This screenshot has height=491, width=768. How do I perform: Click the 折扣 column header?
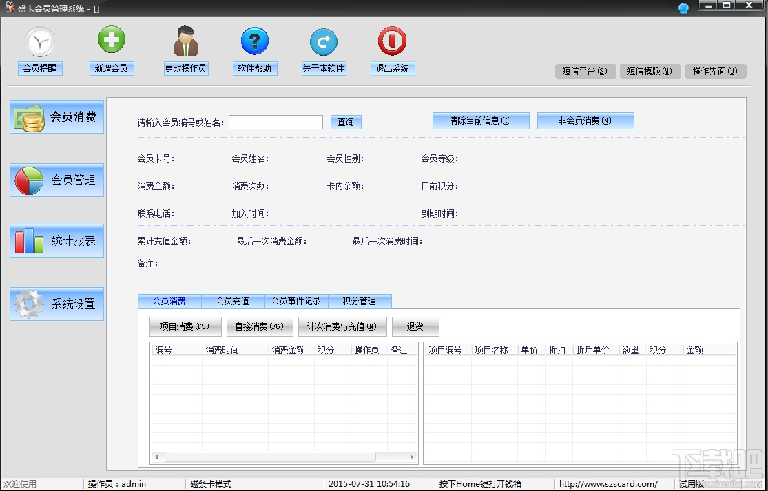(559, 350)
